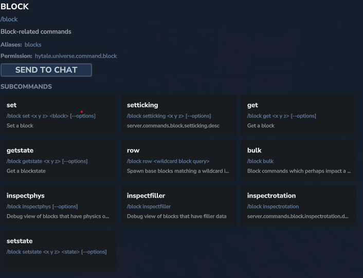Image resolution: width=363 pixels, height=278 pixels.
Task: Click the blocks alias link
Action: click(x=33, y=45)
